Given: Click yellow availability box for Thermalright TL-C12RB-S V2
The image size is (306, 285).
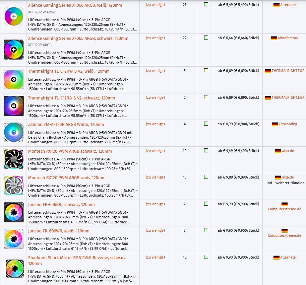Looking at the screenshot, I should coord(206,97).
